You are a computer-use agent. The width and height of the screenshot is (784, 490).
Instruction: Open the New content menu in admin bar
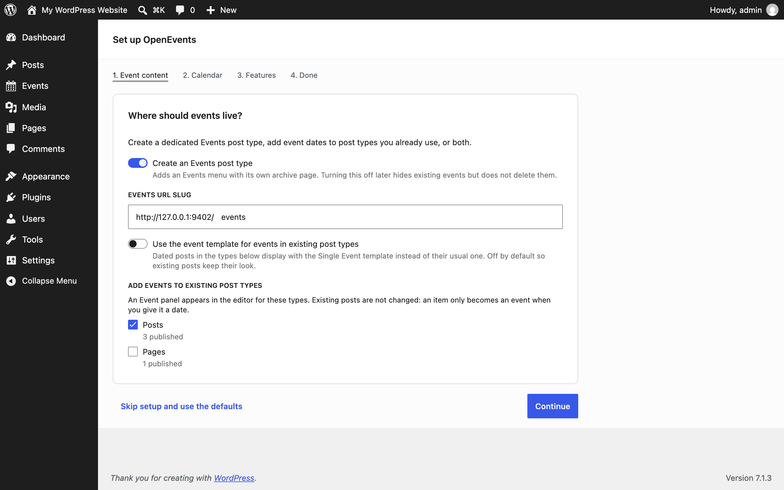pos(222,10)
